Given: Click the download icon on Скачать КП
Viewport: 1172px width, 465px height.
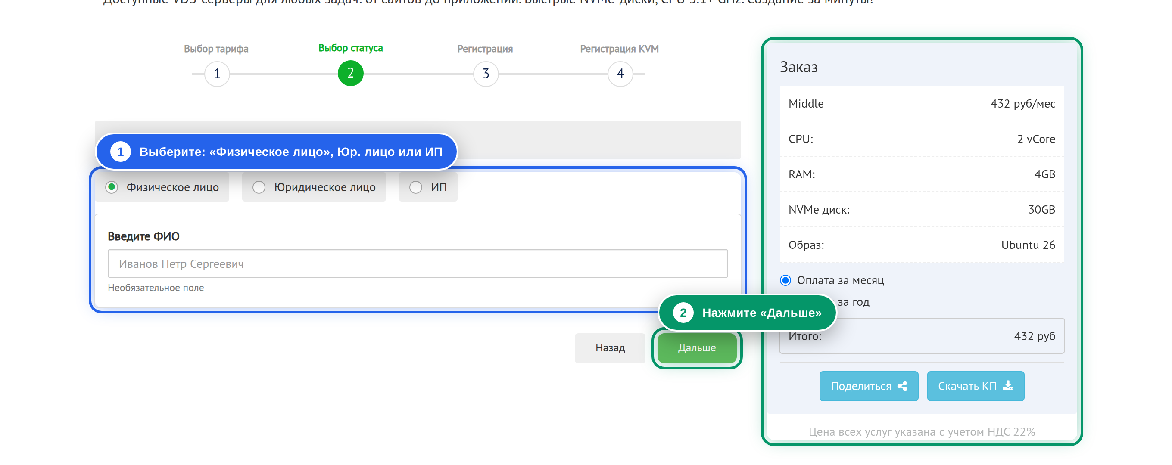Looking at the screenshot, I should coord(1008,385).
